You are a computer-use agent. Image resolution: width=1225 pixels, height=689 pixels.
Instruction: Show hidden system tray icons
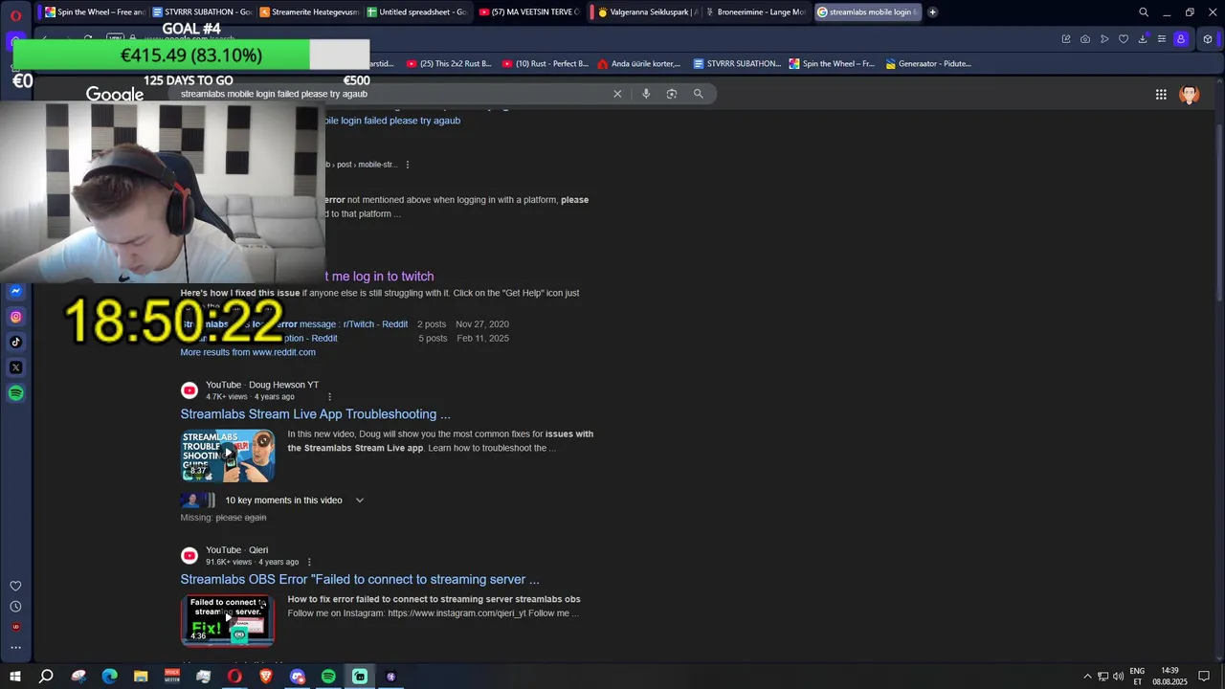(x=1087, y=677)
